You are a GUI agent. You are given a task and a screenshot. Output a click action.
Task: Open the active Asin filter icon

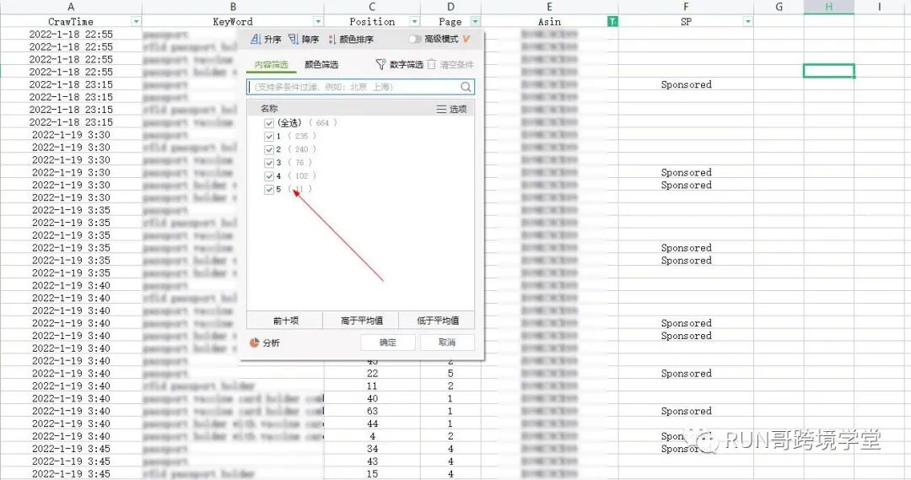pos(612,21)
